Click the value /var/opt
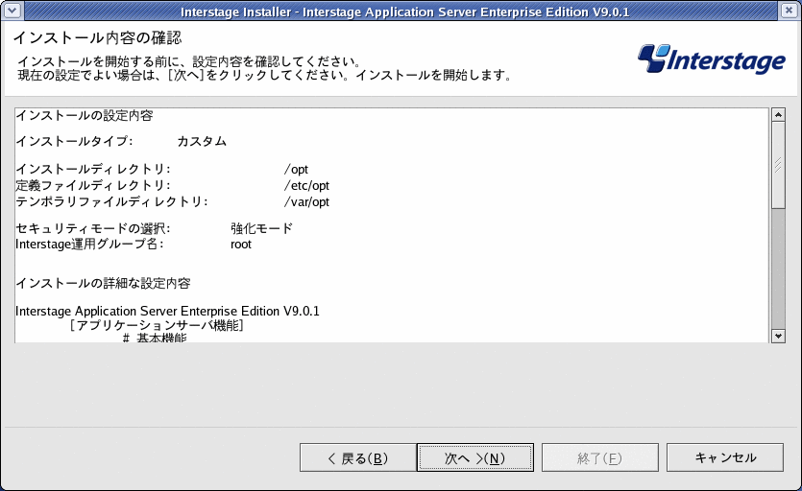 tap(306, 201)
